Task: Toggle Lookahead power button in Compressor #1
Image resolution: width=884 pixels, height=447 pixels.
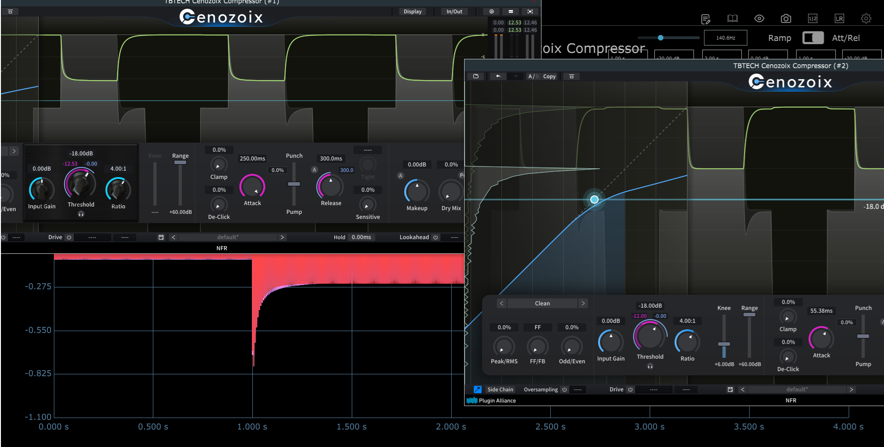Action: pyautogui.click(x=436, y=237)
